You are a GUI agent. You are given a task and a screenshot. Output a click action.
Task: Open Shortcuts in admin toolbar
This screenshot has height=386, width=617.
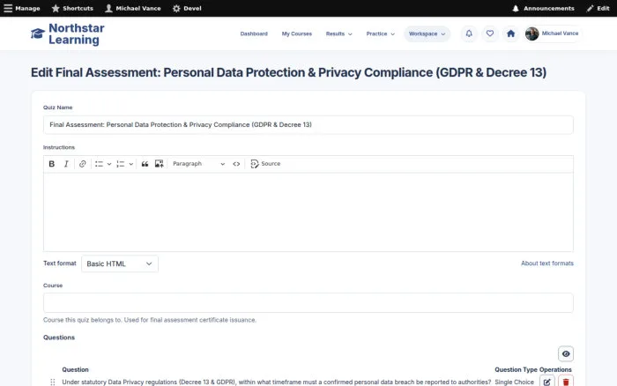(x=72, y=8)
